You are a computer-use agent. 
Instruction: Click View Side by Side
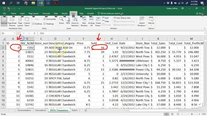tap(122, 18)
